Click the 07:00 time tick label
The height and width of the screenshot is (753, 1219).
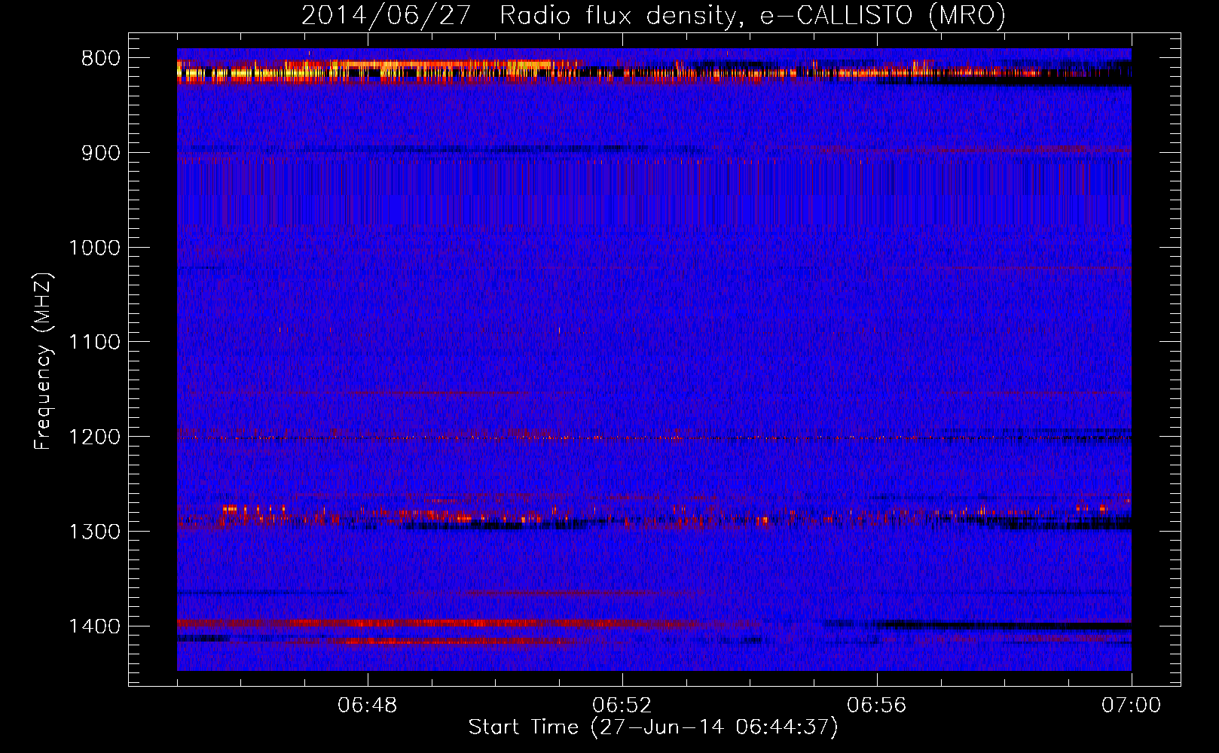point(1132,706)
